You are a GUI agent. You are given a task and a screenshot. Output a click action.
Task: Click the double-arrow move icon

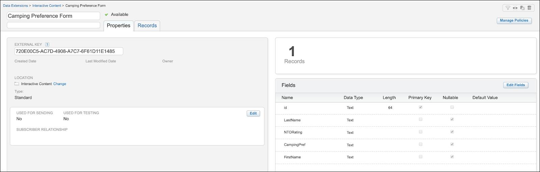click(x=515, y=8)
